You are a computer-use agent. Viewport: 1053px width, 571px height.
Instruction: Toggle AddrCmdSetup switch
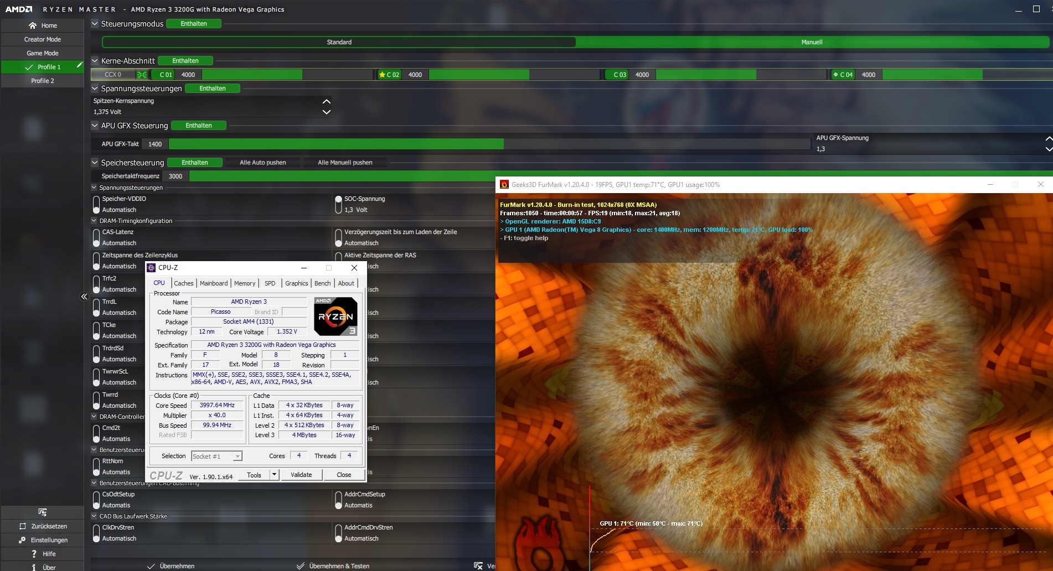[x=338, y=500]
